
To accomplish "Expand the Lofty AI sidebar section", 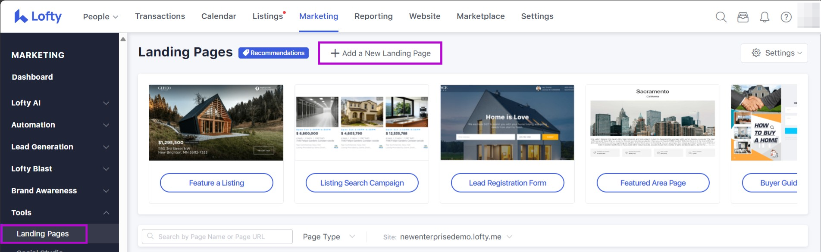I will tap(60, 103).
